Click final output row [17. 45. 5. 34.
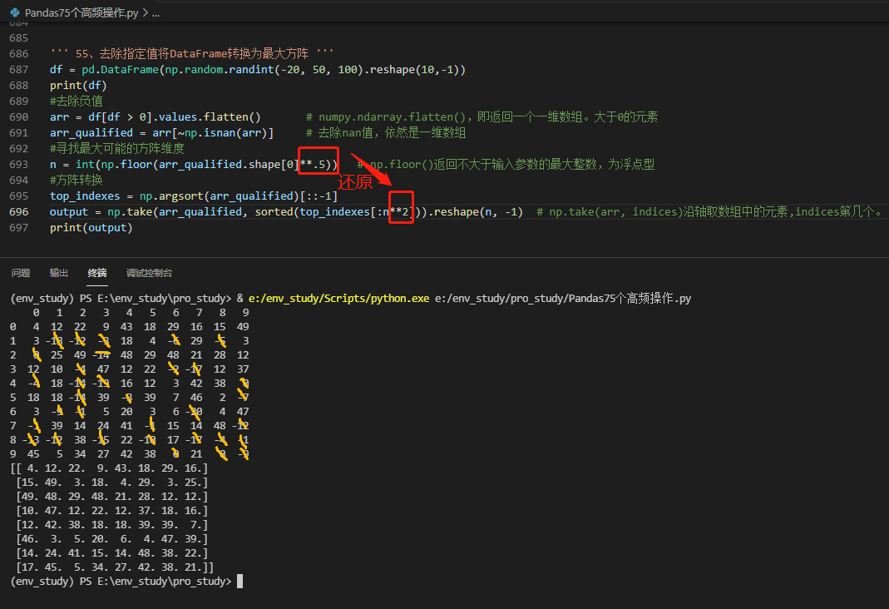This screenshot has width=889, height=609. 115,567
